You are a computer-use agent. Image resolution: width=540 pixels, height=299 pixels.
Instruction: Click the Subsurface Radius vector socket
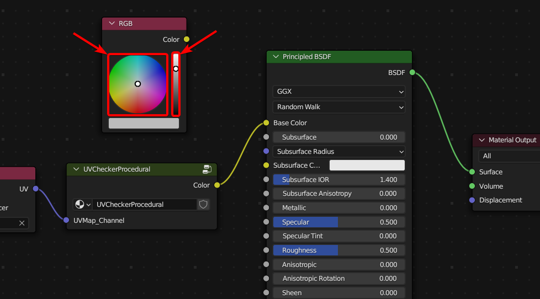click(x=266, y=151)
